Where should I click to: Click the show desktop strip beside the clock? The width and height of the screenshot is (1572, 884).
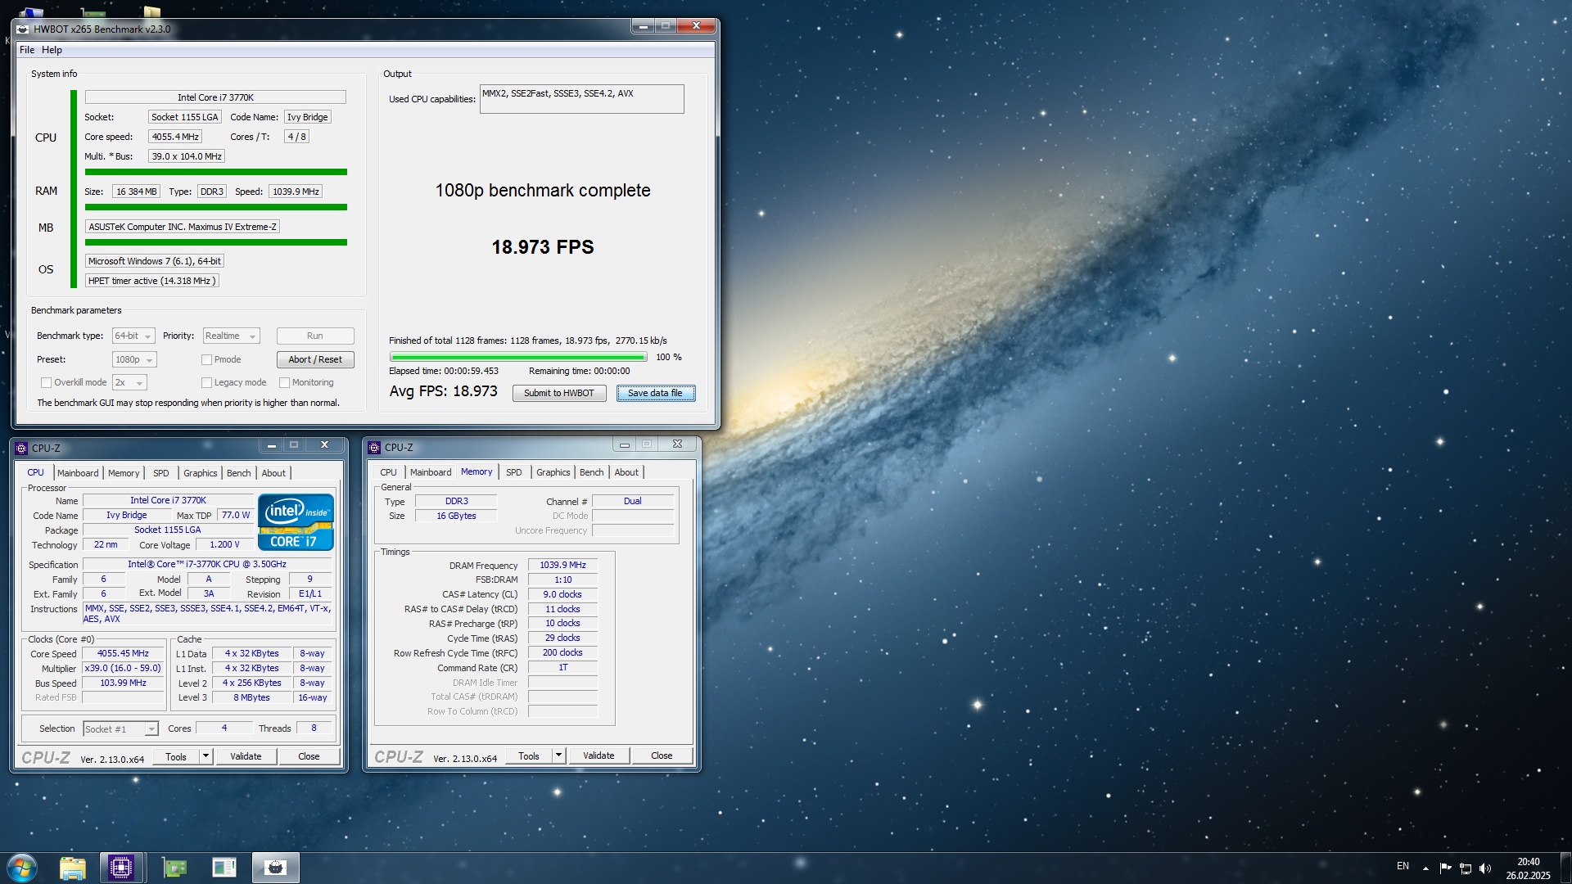pos(1566,868)
